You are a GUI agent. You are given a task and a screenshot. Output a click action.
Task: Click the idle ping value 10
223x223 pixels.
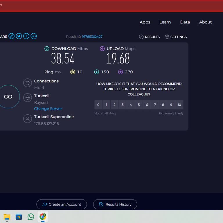[80, 72]
